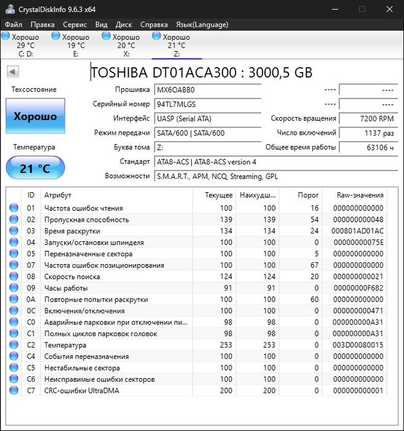Select the Время раскрутки row

click(x=197, y=231)
